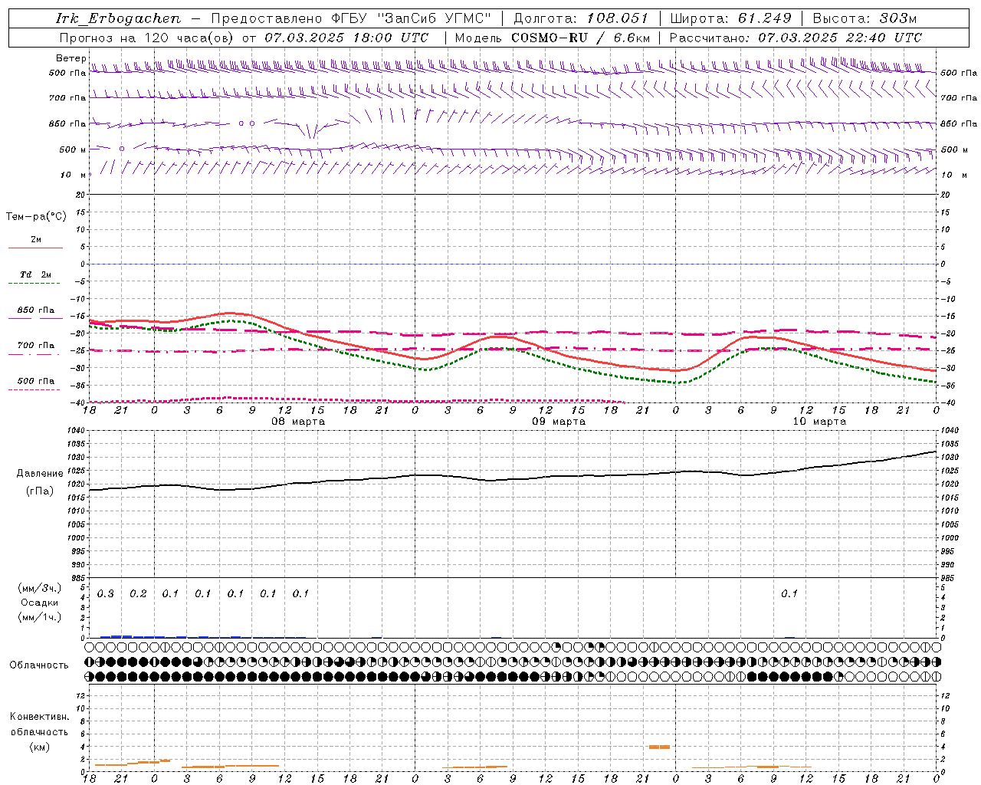The width and height of the screenshot is (981, 785).
Task: Click the 'Модель COSMO-RU / 6.6км' model label
Action: tap(553, 38)
